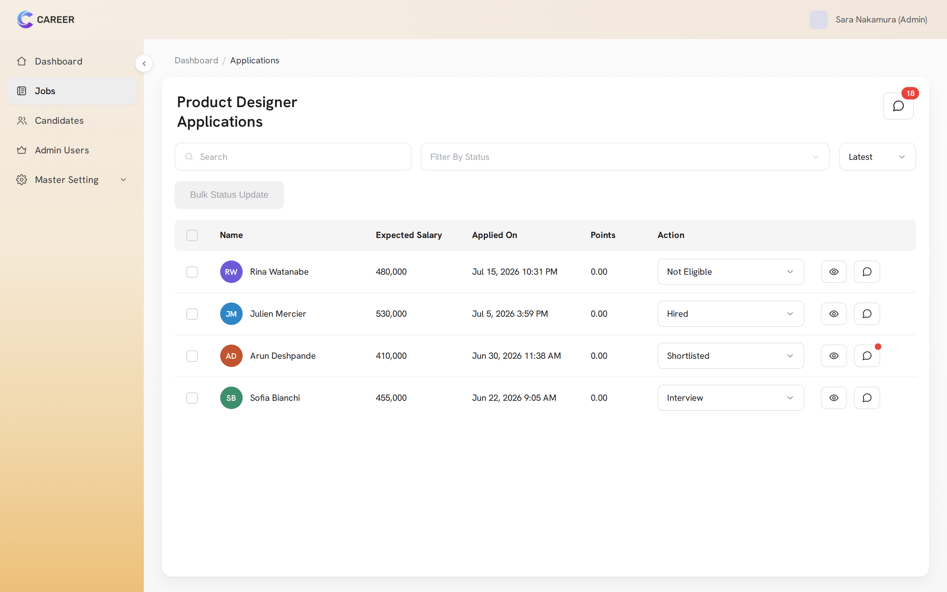947x592 pixels.
Task: Select Sofia Bianchi's row checkbox
Action: click(192, 398)
